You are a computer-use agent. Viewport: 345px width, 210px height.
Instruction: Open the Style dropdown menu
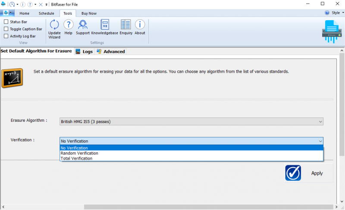(338, 13)
